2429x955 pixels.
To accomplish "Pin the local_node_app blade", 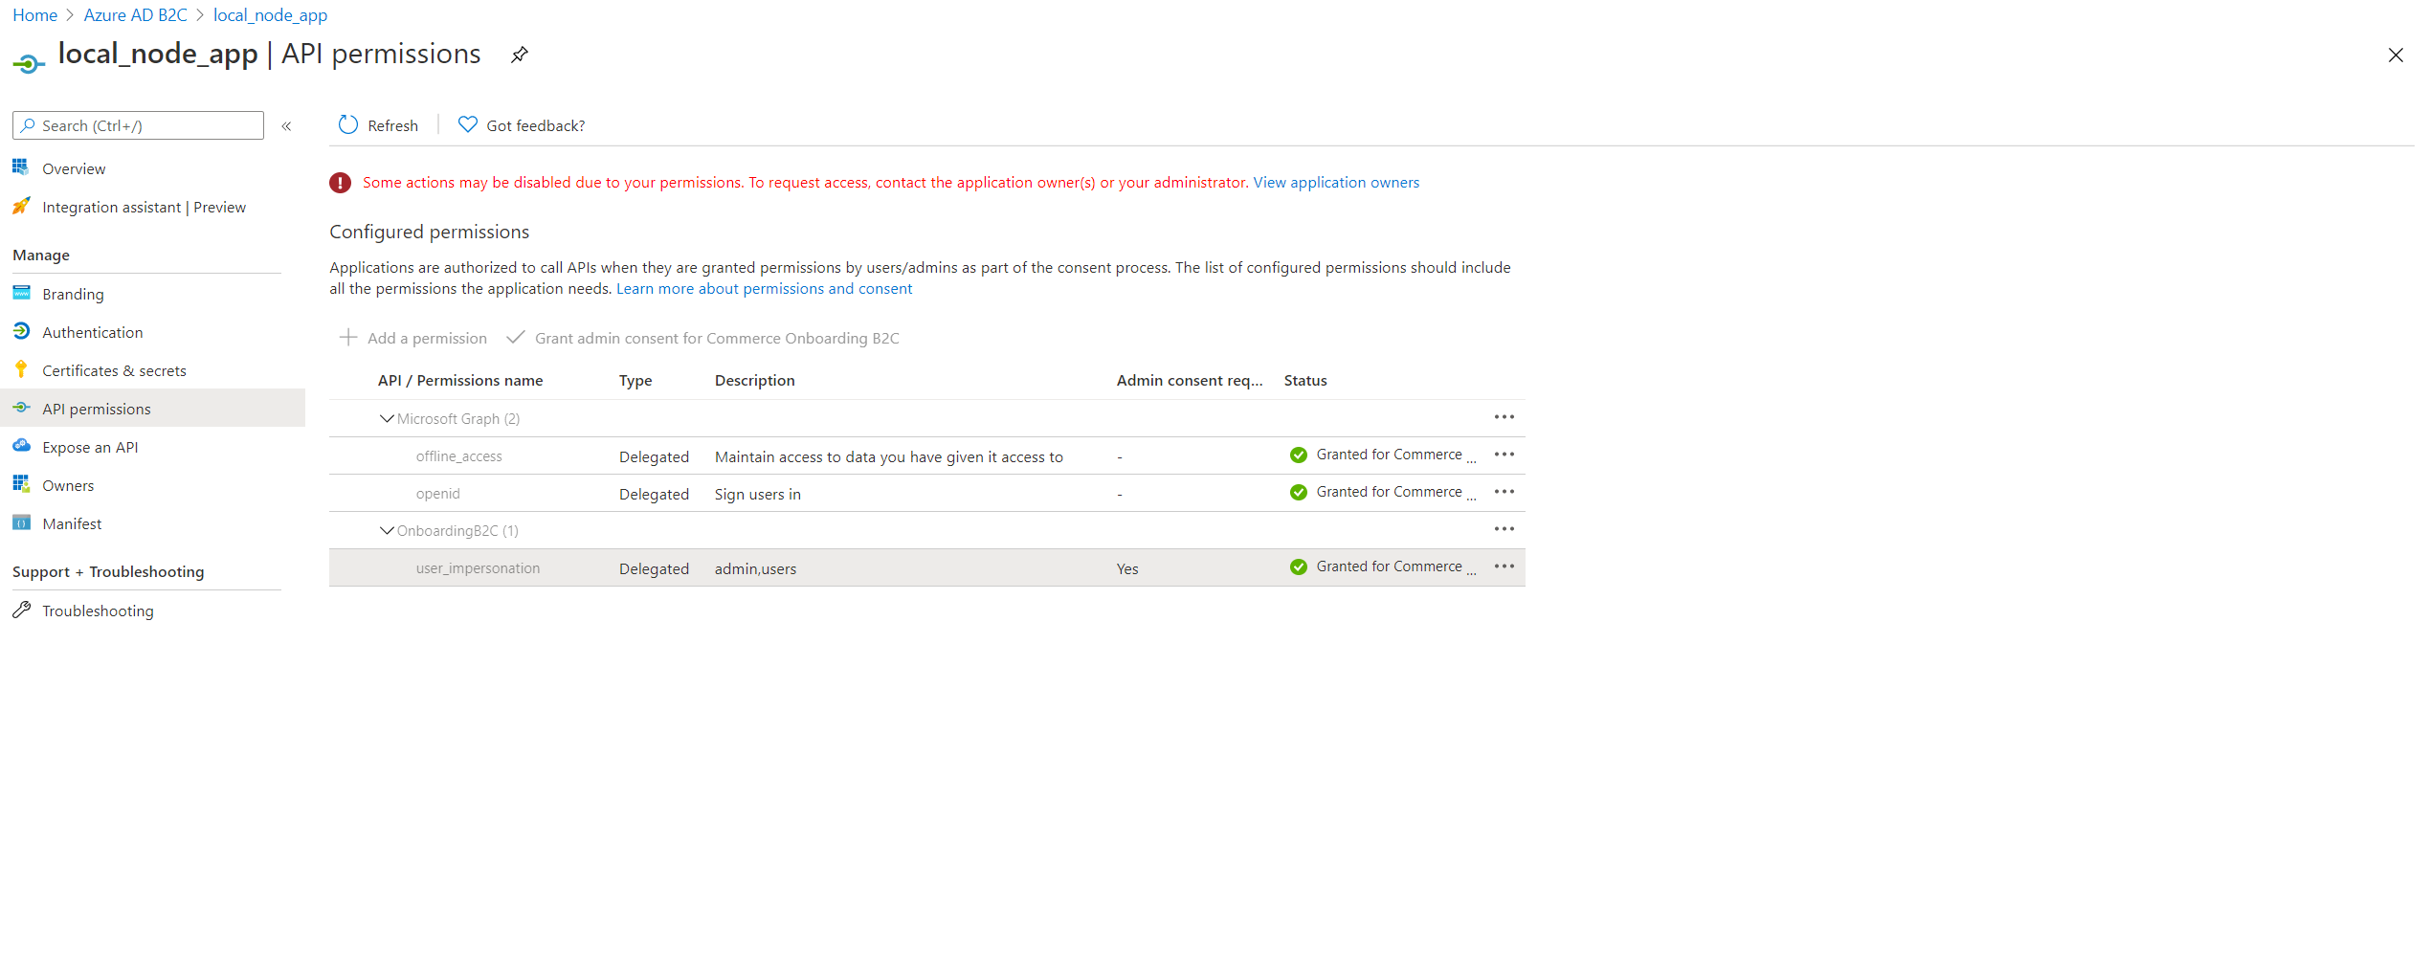I will 519,55.
